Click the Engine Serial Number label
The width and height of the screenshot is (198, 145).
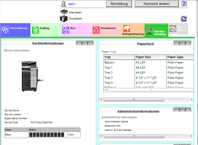15,119
